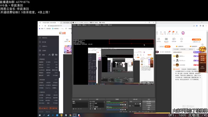The width and height of the screenshot is (208, 117).
Task: Open OBS 工具 (Tools) menu
Action: [x=105, y=25]
